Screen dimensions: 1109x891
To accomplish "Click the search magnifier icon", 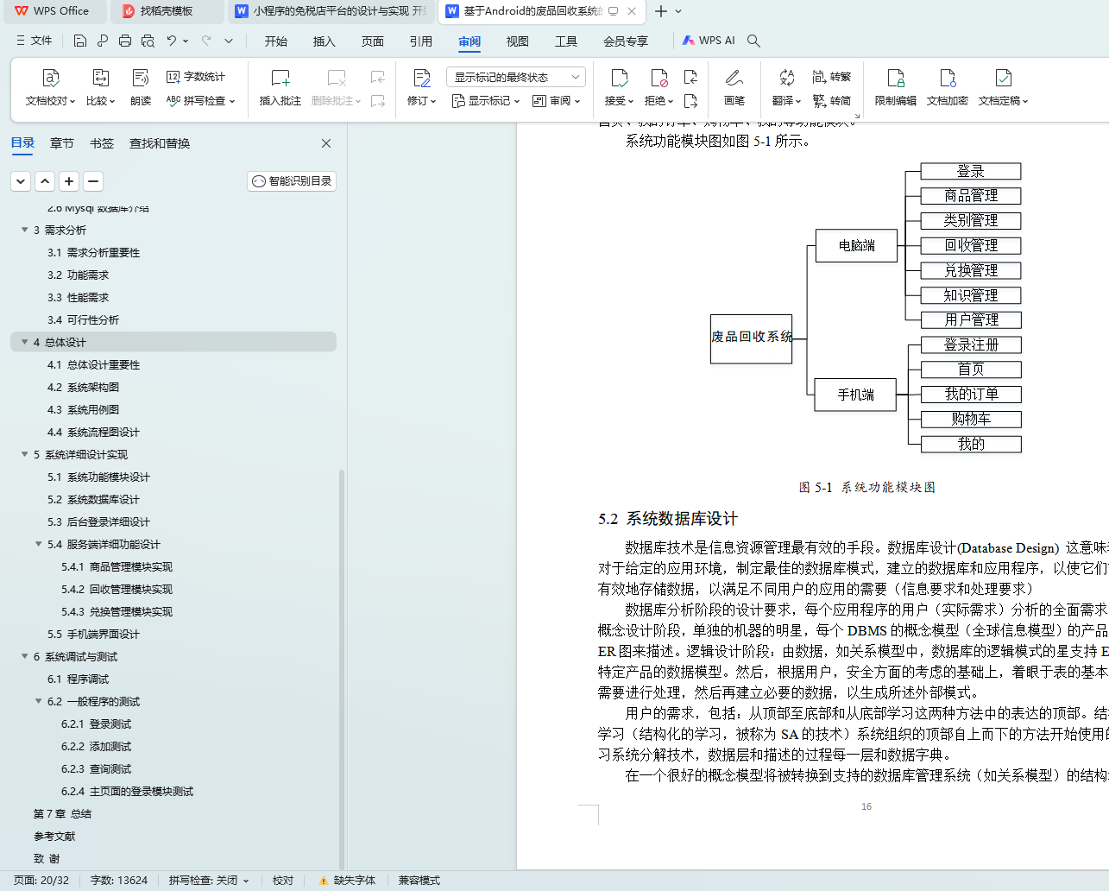I will pos(753,41).
